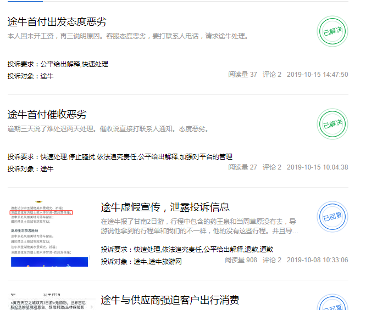Click 投诉要求 line 公平给出解释,快速处理
This screenshot has height=310, width=377.
pyautogui.click(x=58, y=64)
